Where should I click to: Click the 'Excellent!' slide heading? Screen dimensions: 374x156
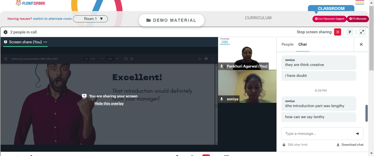(x=137, y=77)
